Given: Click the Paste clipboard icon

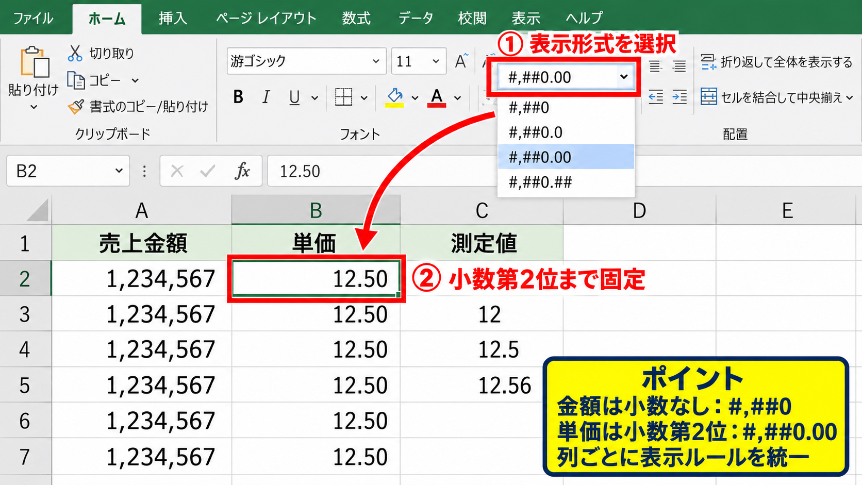Looking at the screenshot, I should pyautogui.click(x=34, y=62).
